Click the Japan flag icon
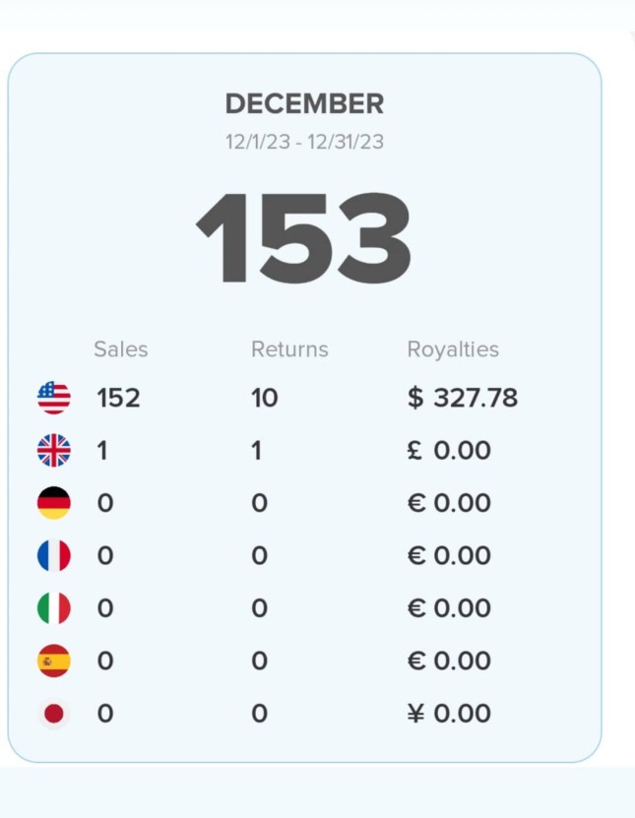The image size is (635, 818). pyautogui.click(x=54, y=714)
